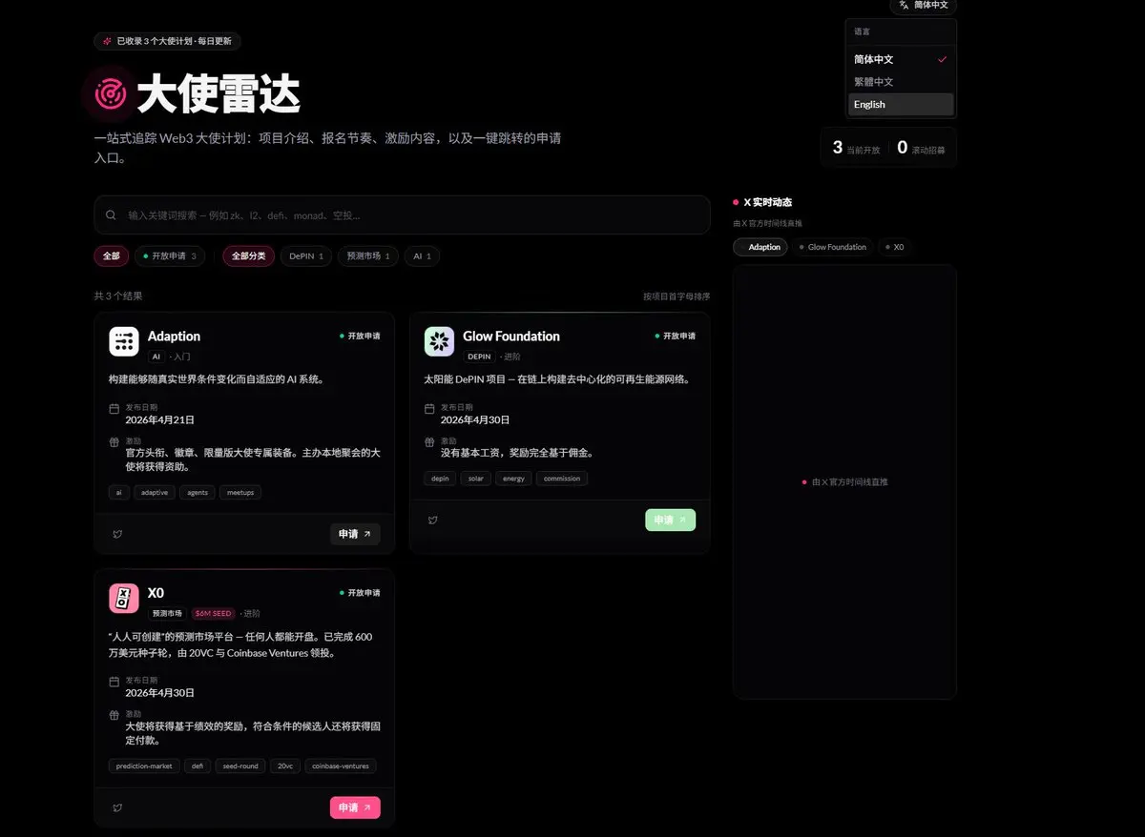Open Adaption's Twitter icon link
This screenshot has width=1145, height=837.
[117, 534]
